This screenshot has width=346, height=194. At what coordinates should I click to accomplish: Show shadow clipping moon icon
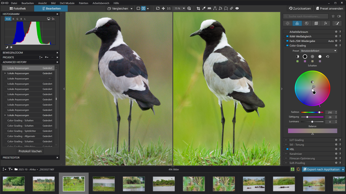click(x=7, y=47)
